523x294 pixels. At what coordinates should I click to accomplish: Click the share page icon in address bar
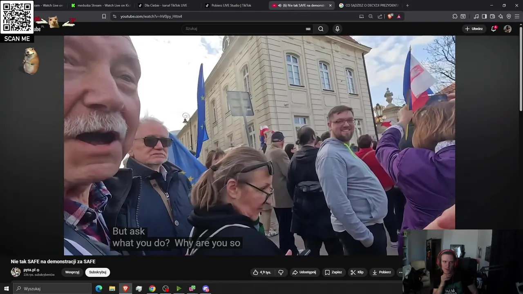380,16
